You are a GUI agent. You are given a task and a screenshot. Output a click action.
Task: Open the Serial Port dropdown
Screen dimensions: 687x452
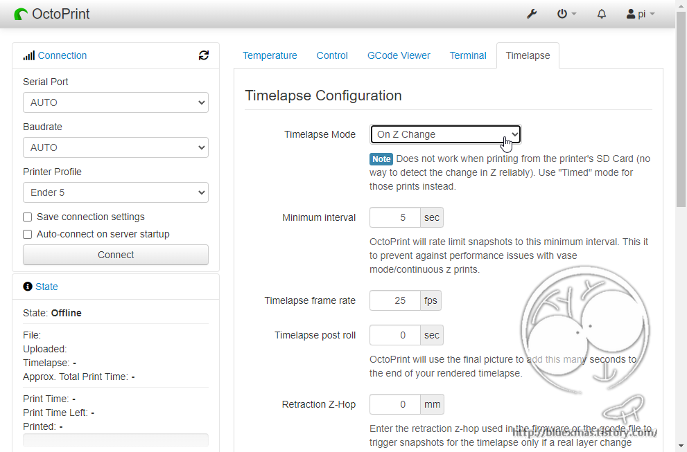(116, 102)
